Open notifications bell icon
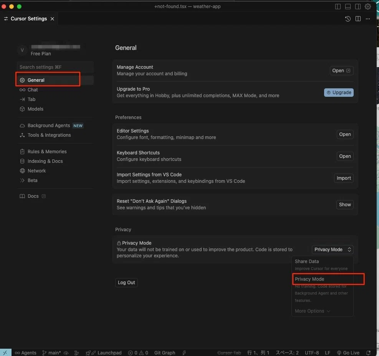Image resolution: width=379 pixels, height=356 pixels. click(368, 353)
